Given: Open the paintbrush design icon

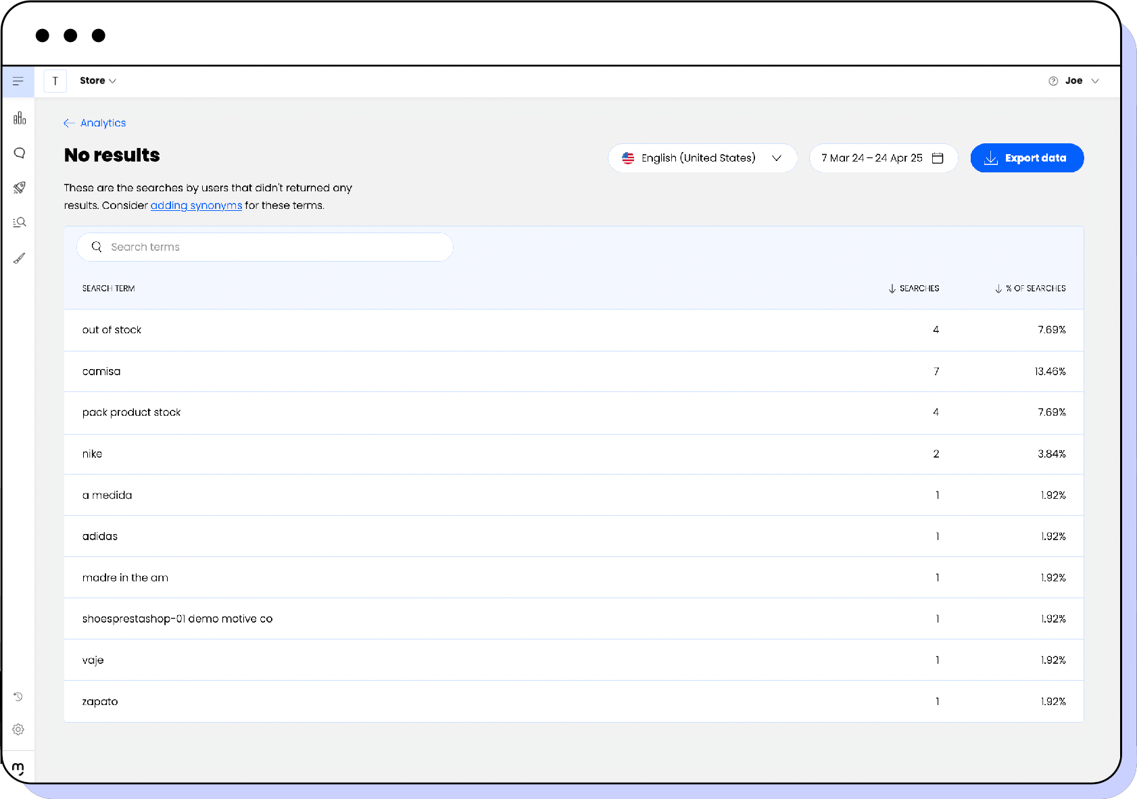Looking at the screenshot, I should 20,258.
